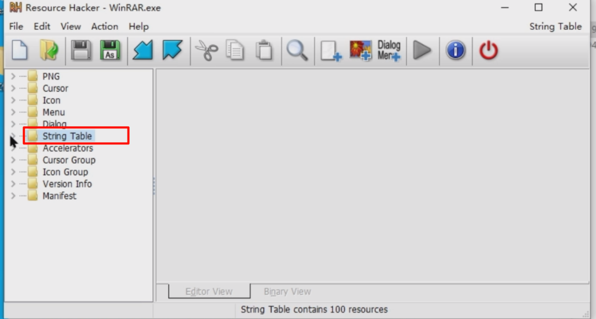Expand the Manifest tree node
The image size is (596, 319).
tap(13, 196)
